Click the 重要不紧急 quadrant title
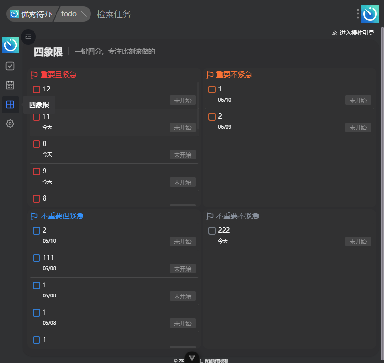The image size is (384, 363). click(234, 74)
